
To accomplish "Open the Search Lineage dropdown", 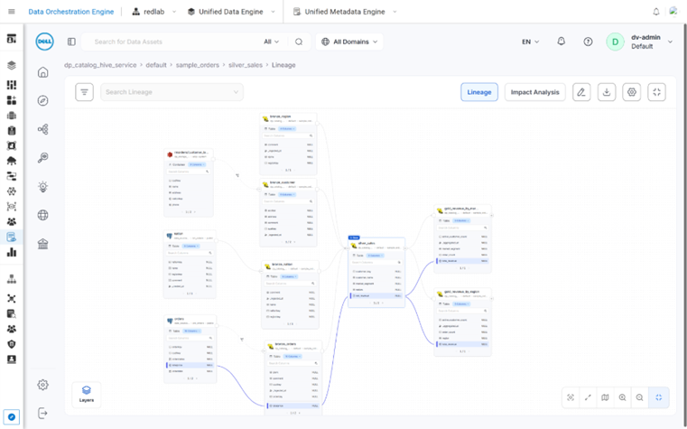I will pyautogui.click(x=172, y=92).
